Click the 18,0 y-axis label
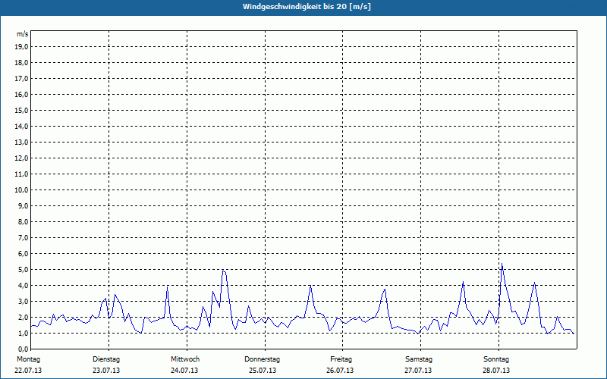The image size is (607, 379). pos(20,63)
